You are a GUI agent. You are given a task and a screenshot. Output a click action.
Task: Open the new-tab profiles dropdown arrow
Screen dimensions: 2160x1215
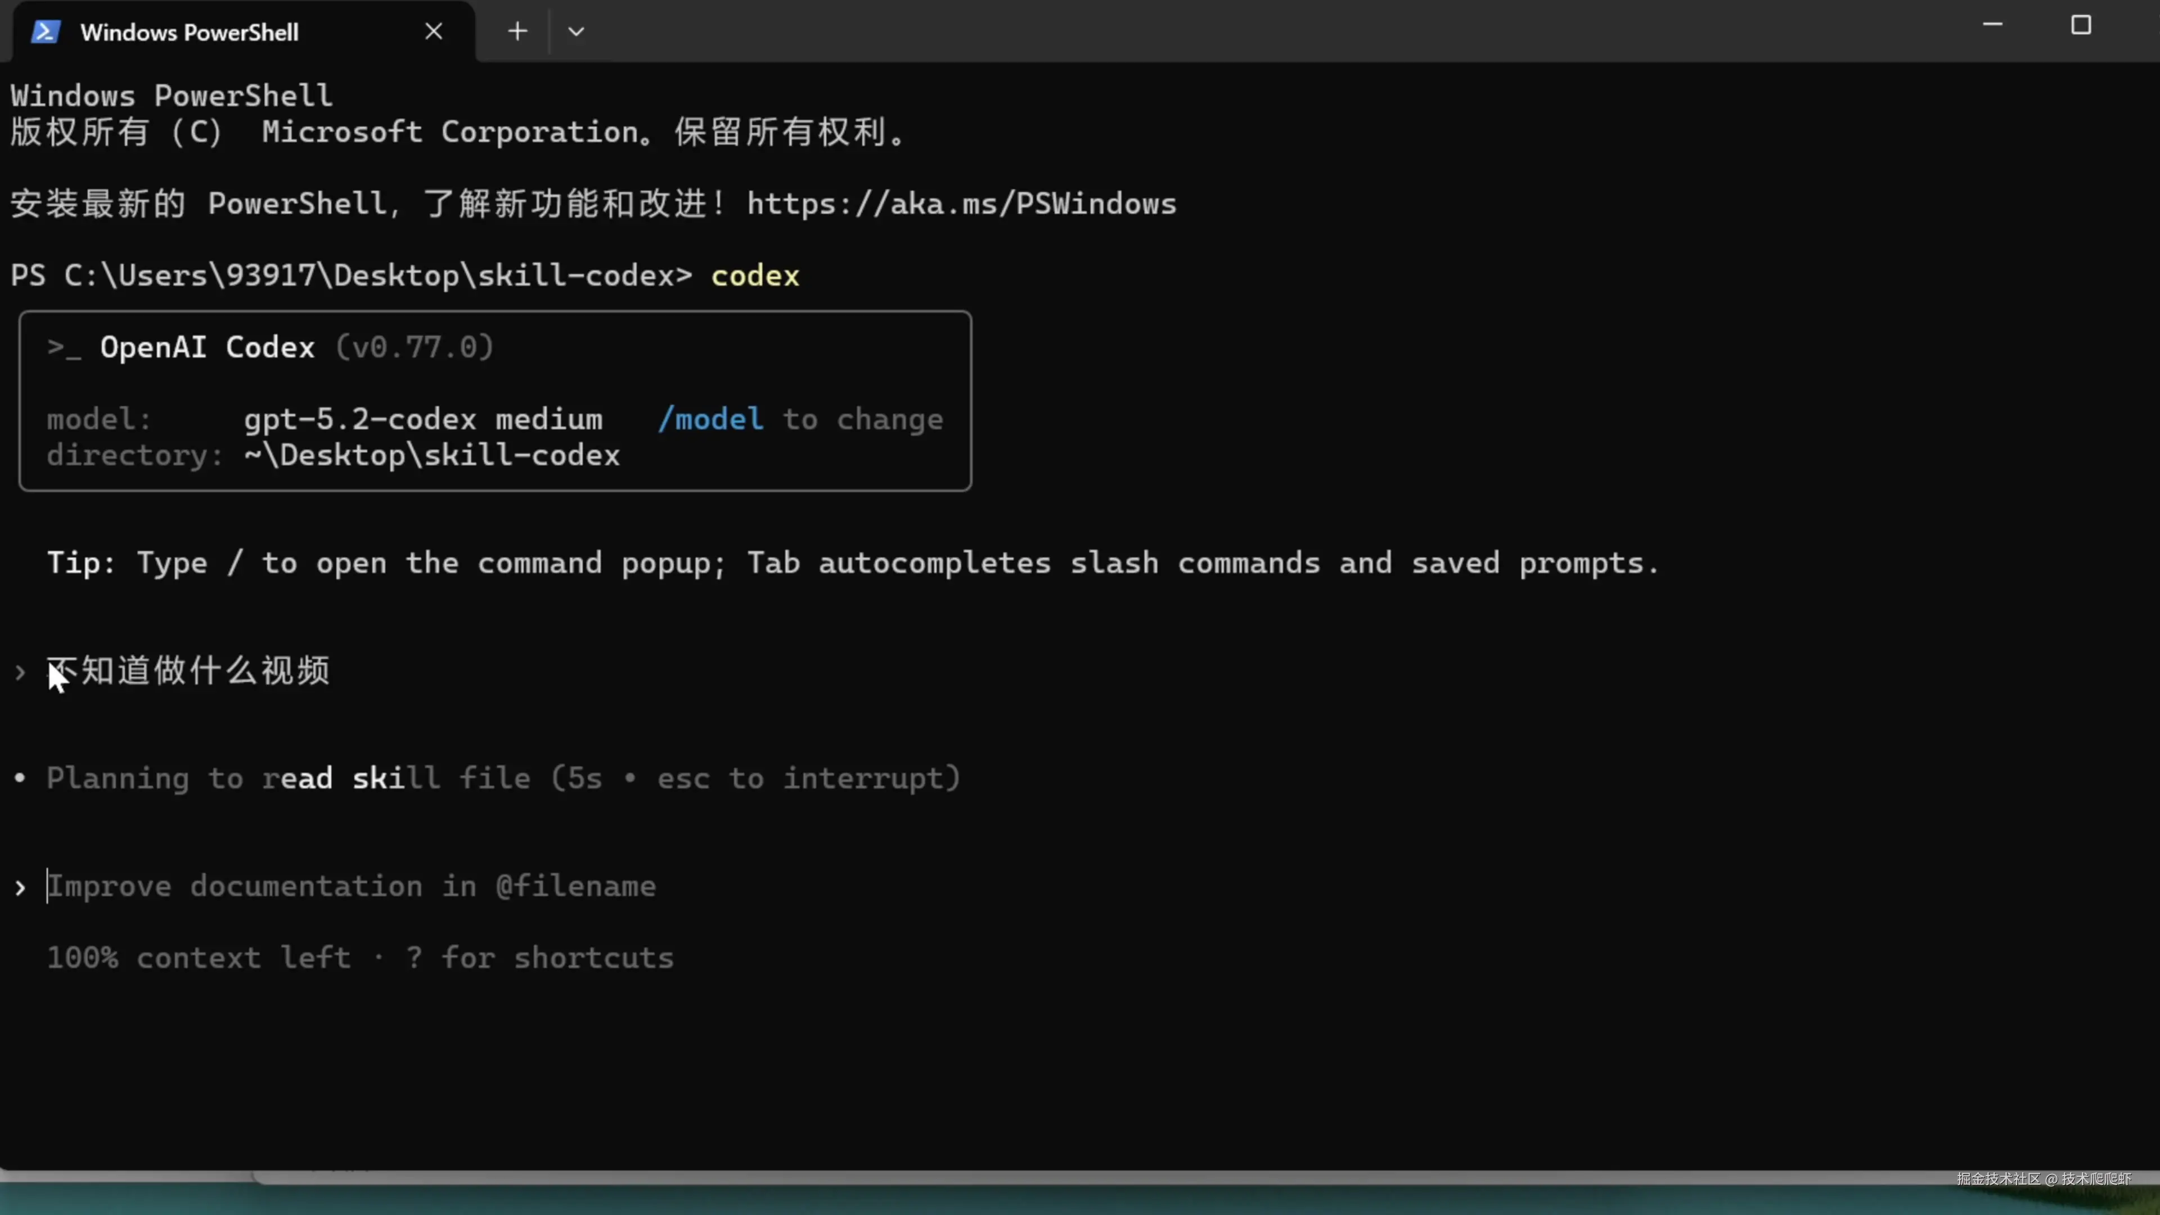tap(576, 32)
